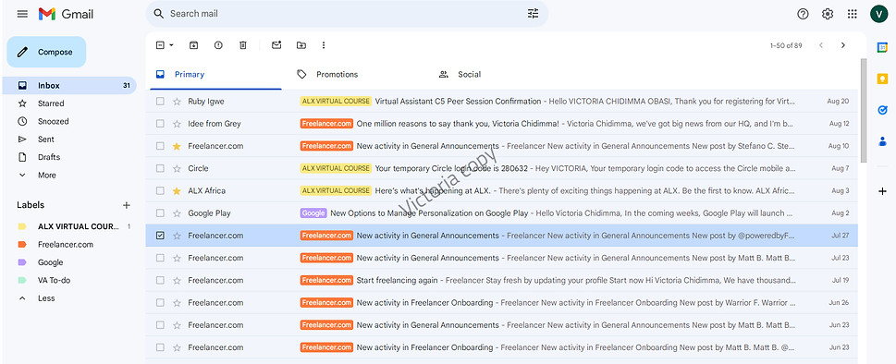Open the Support help icon
896x364 pixels.
click(803, 14)
